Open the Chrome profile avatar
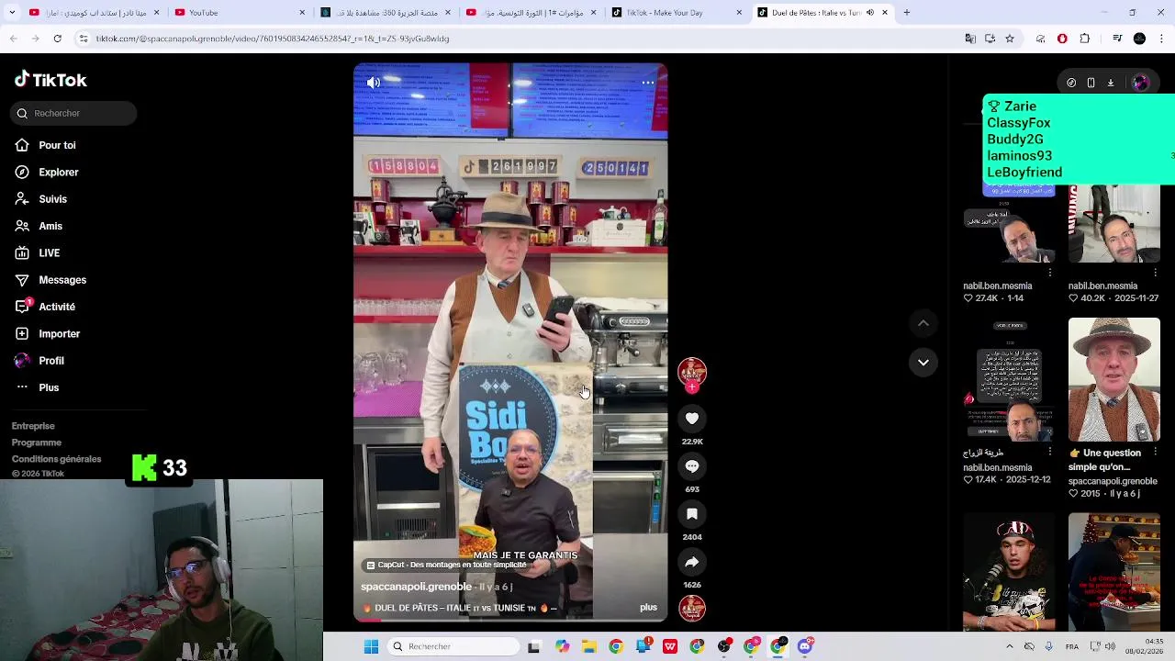 [1139, 39]
